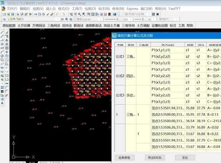Click the 导出EXCEL button

click(155, 158)
